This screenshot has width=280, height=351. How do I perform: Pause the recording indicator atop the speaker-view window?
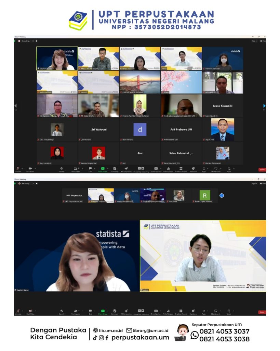click(33, 183)
